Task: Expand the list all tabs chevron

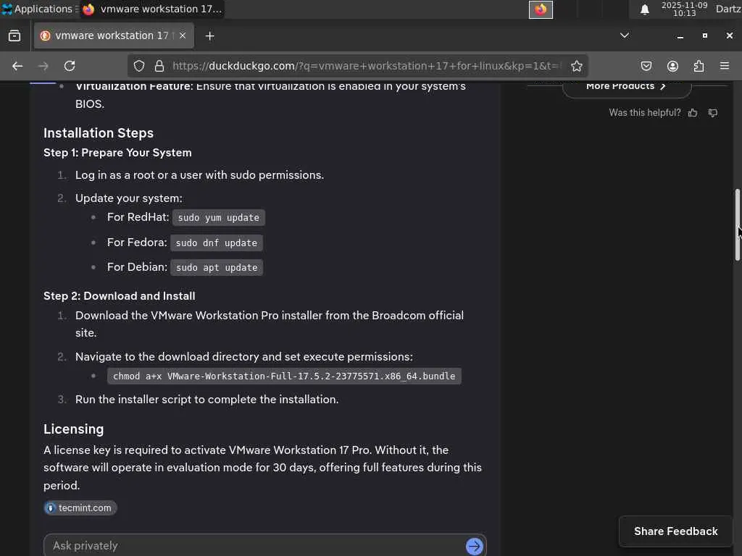Action: tap(625, 35)
